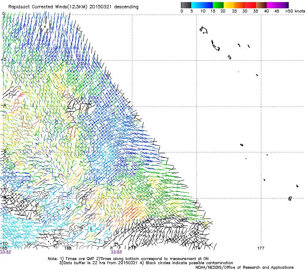Click the small island just above the -6 latitude line
Image resolution: width=307 pixels, height=270 pixels.
click(241, 145)
